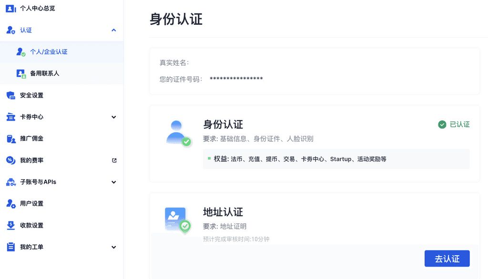Image resolution: width=488 pixels, height=279 pixels.
Task: Click the 我的费率 percentage icon
Action: coord(10,160)
